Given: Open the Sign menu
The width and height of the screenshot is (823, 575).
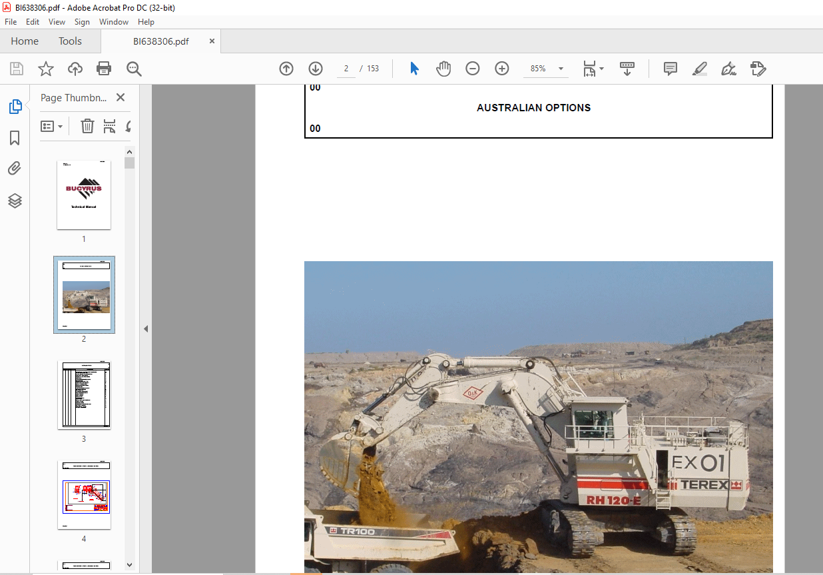Looking at the screenshot, I should pos(83,22).
